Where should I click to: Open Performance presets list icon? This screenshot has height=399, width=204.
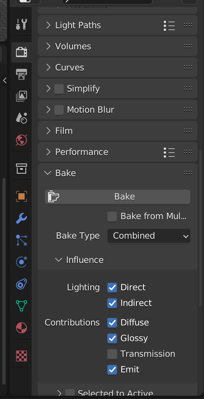(169, 152)
